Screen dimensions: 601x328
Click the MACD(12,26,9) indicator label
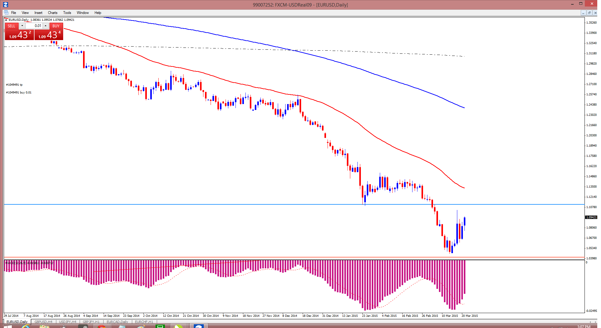point(29,263)
